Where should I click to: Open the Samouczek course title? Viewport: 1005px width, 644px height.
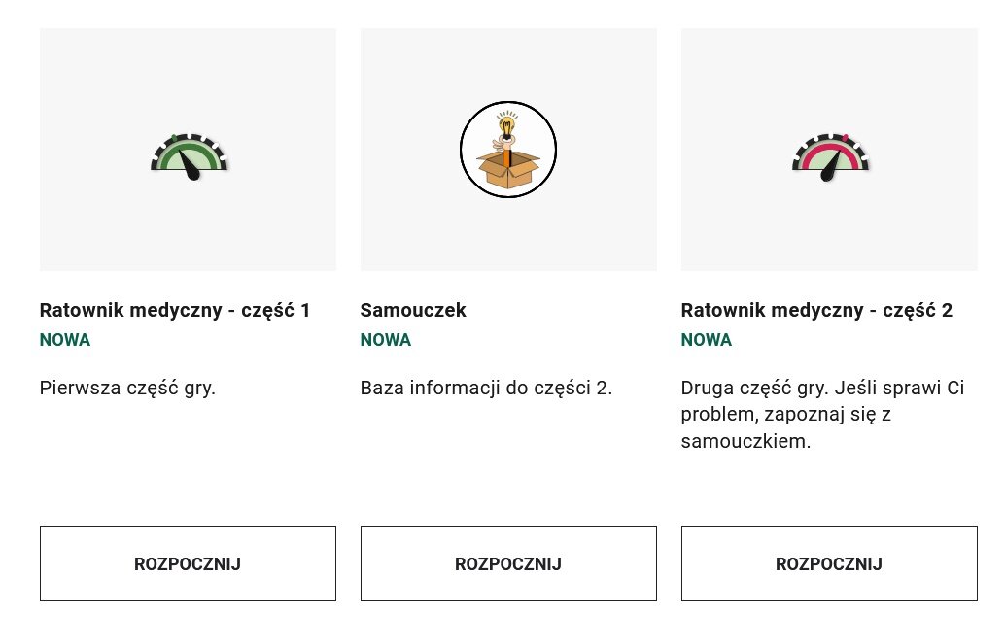412,310
